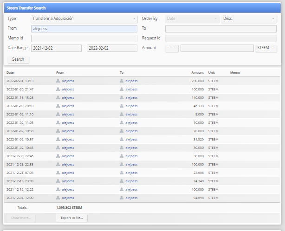This screenshot has width=285, height=231.
Task: Click the Search button
Action: pyautogui.click(x=18, y=59)
